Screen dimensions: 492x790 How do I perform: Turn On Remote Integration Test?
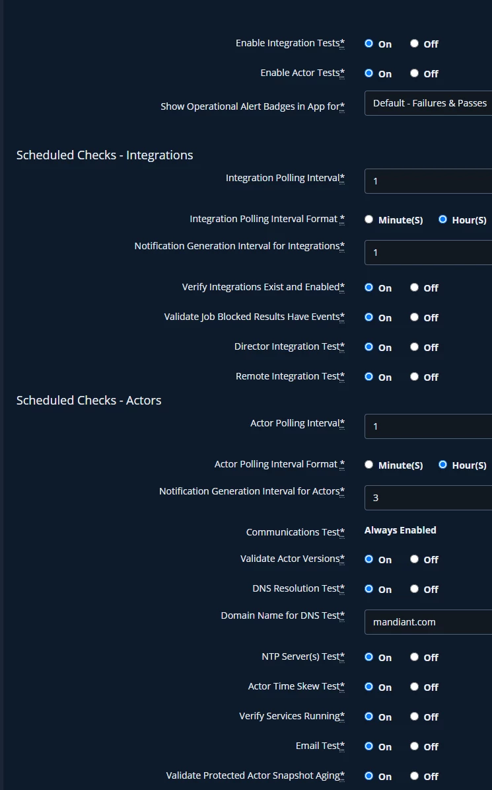click(369, 377)
